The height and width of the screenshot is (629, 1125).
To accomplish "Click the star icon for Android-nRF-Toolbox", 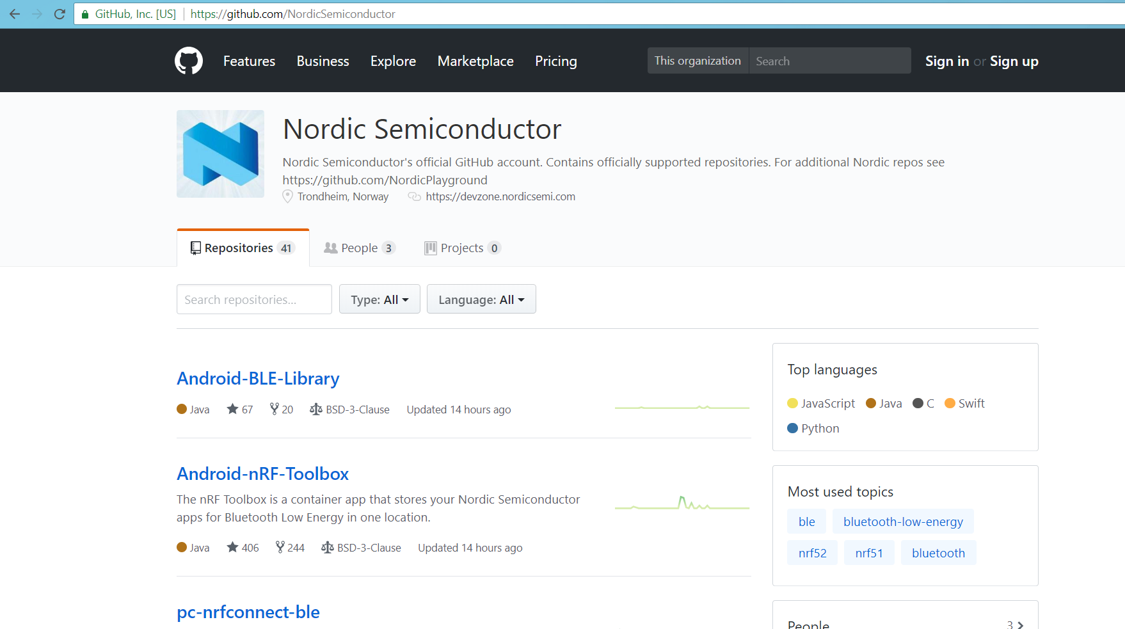I will [232, 547].
